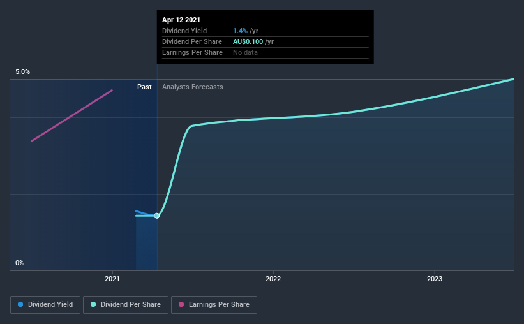Click the blue Dividend Yield legend dot
The height and width of the screenshot is (324, 524).
point(20,304)
